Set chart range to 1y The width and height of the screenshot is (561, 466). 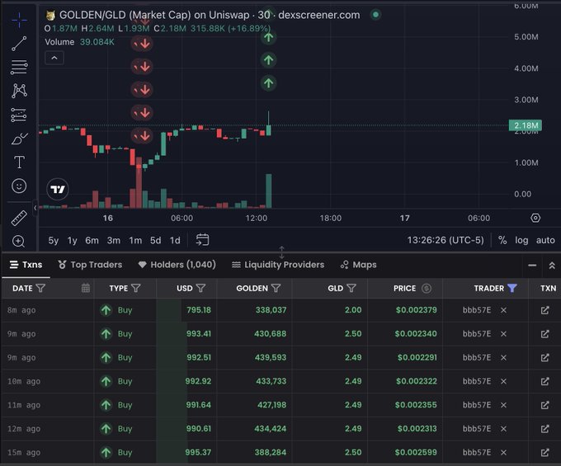pos(73,240)
